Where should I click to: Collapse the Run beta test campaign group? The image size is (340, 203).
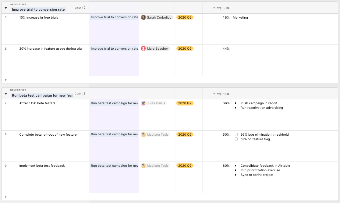pos(6,94)
